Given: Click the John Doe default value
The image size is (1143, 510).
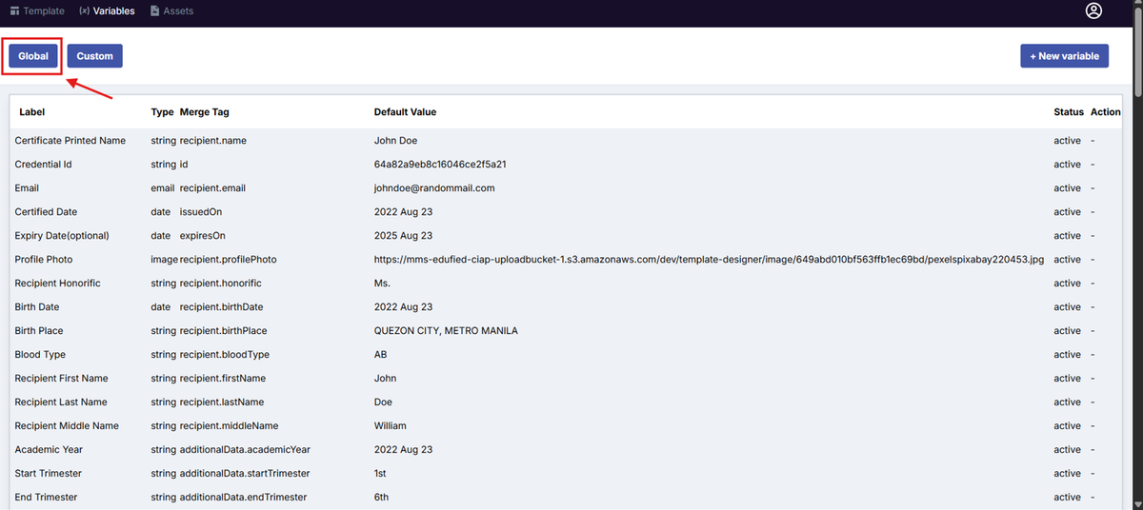Looking at the screenshot, I should 396,141.
